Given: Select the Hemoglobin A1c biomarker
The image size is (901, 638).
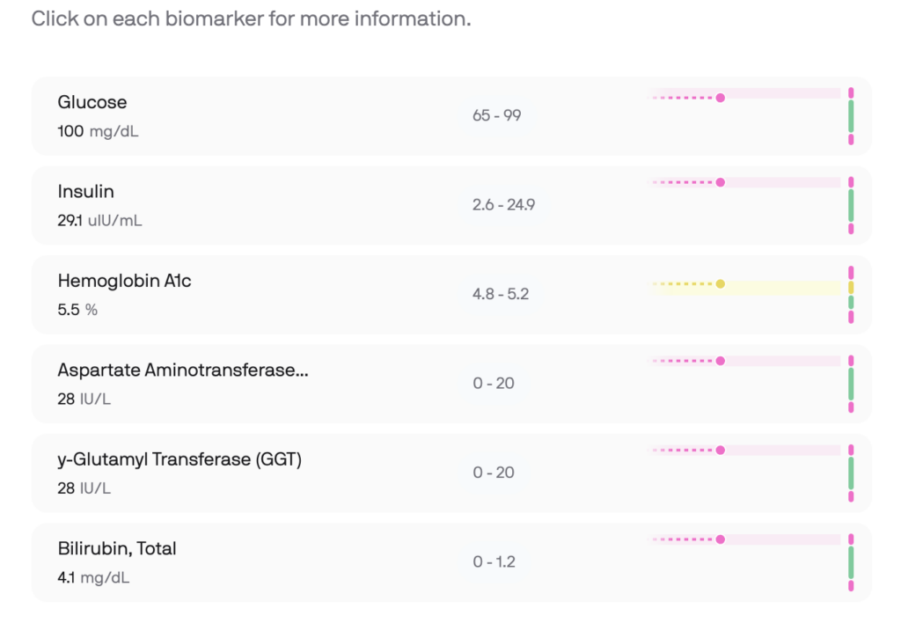Looking at the screenshot, I should [124, 281].
